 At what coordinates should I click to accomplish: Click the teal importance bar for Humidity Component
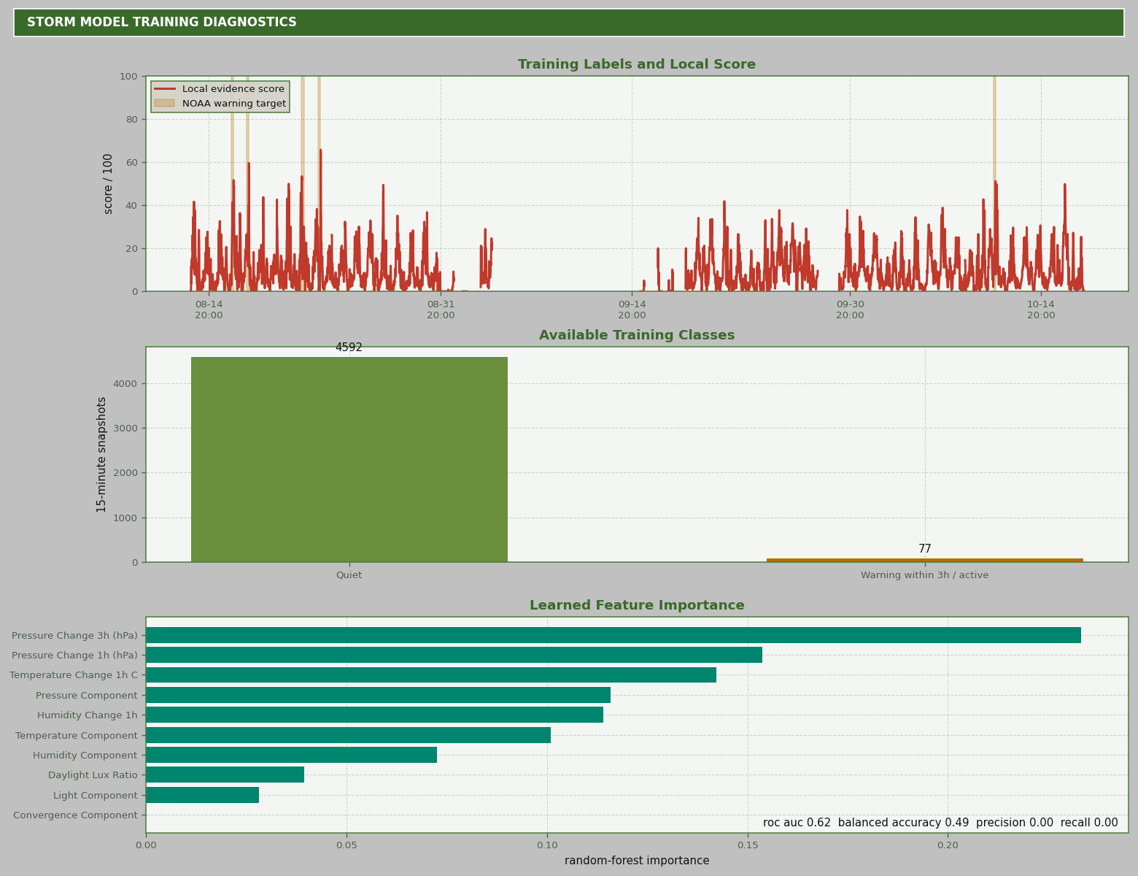291,755
